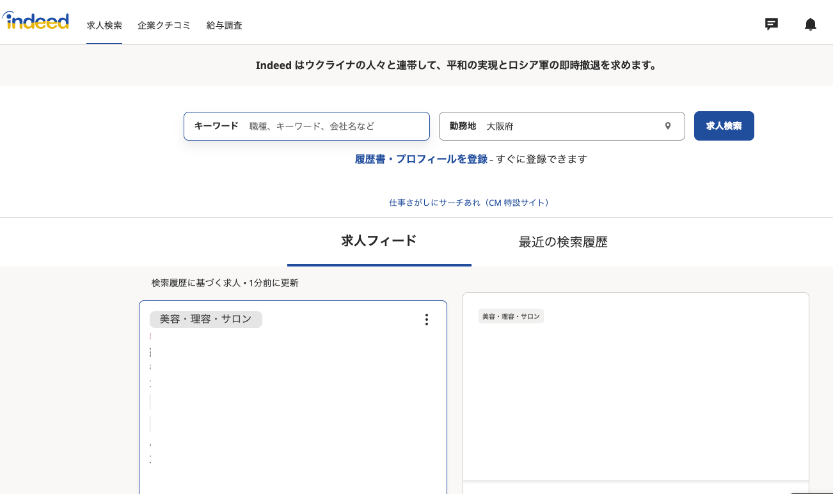This screenshot has height=494, width=833.
Task: Switch to the 最近の検索履歴 tab
Action: click(563, 242)
